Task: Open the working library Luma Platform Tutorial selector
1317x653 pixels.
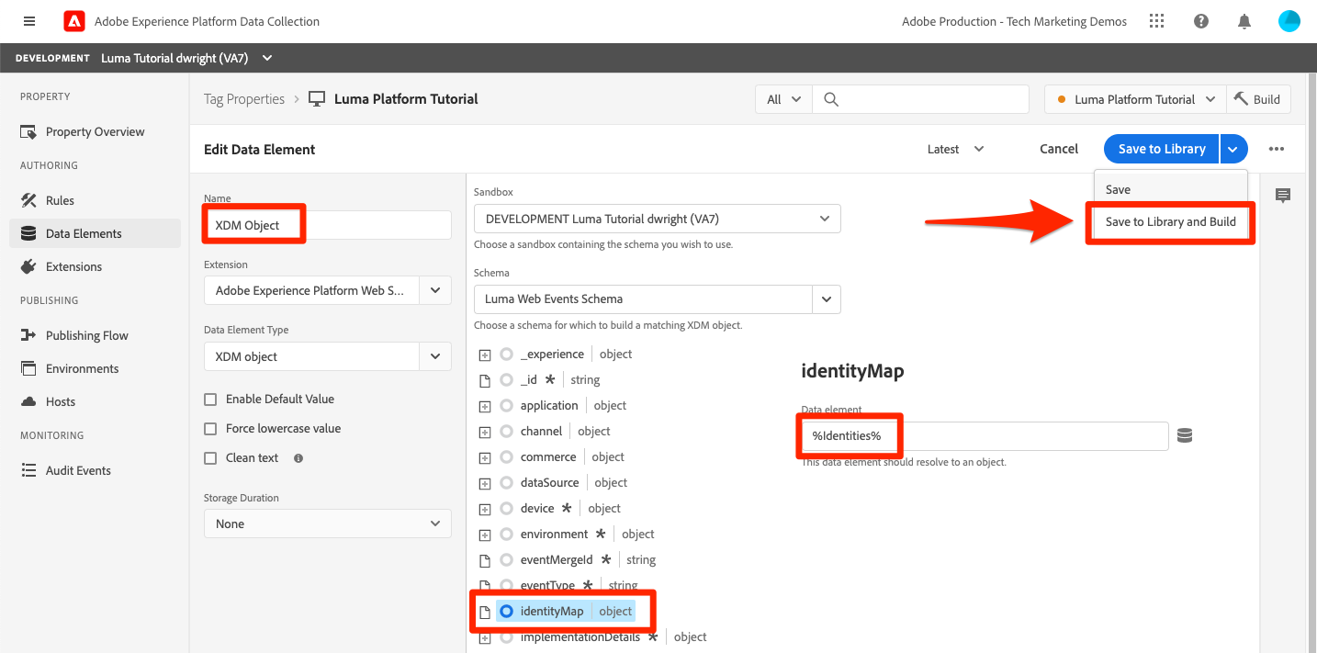Action: tap(1135, 99)
